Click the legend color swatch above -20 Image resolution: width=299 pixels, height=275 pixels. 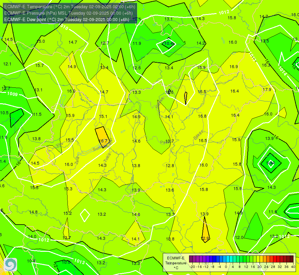pos(191,259)
